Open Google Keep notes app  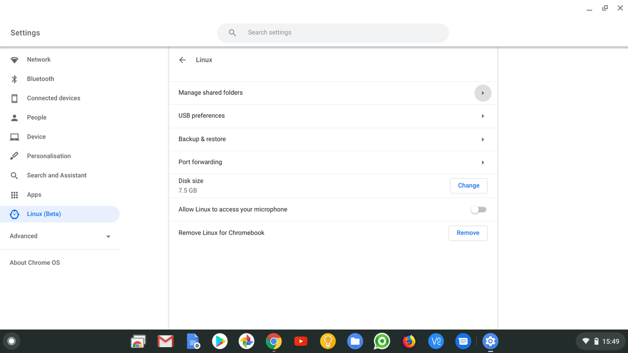[x=328, y=341]
